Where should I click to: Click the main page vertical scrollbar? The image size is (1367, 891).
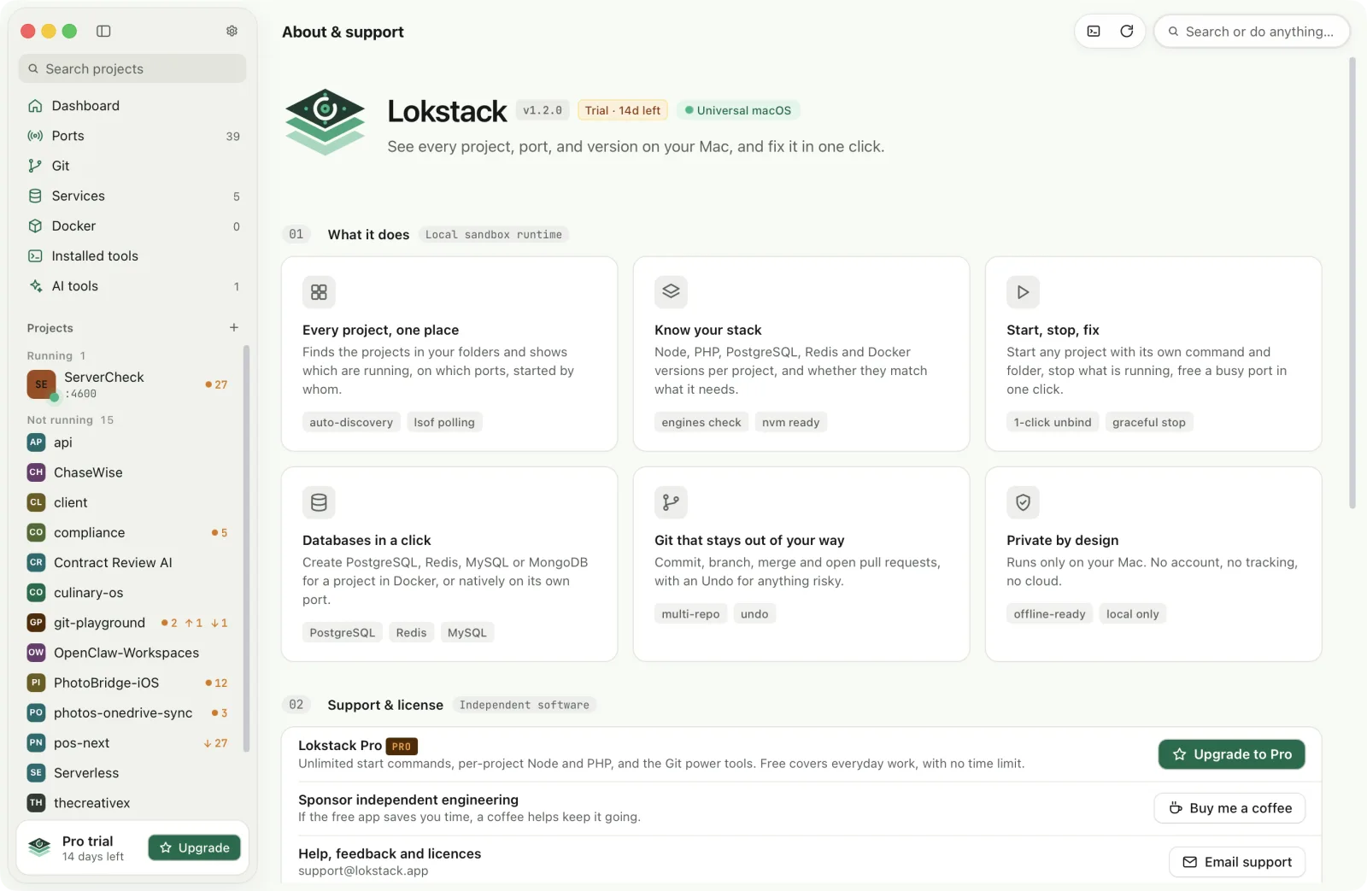coord(1352,282)
